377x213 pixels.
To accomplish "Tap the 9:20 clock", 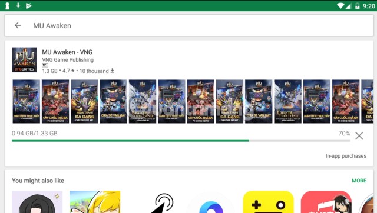I will [369, 6].
